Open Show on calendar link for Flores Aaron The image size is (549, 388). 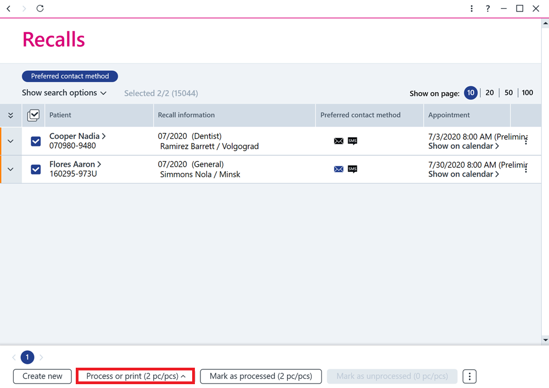(463, 174)
